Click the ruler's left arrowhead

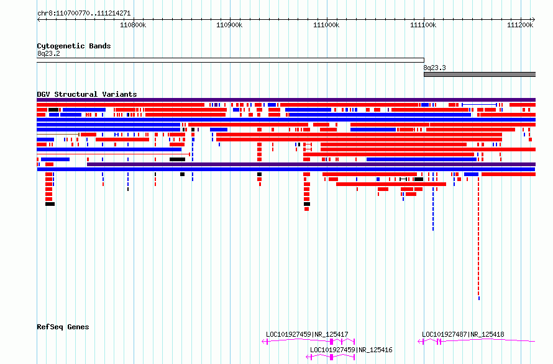click(x=39, y=20)
